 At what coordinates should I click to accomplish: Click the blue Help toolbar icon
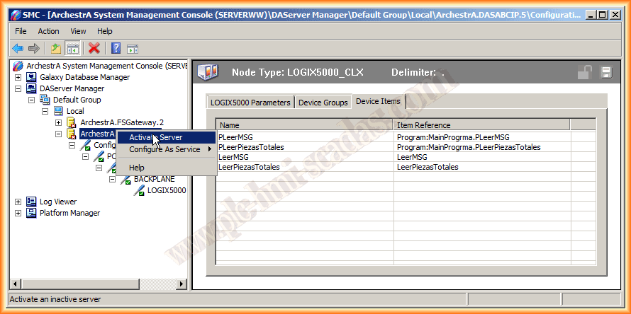116,48
